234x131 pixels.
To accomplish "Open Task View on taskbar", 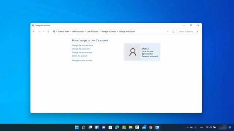I will (90, 127).
